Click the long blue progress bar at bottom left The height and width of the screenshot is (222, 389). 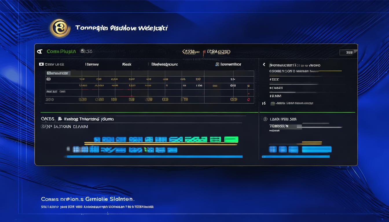coord(153,157)
